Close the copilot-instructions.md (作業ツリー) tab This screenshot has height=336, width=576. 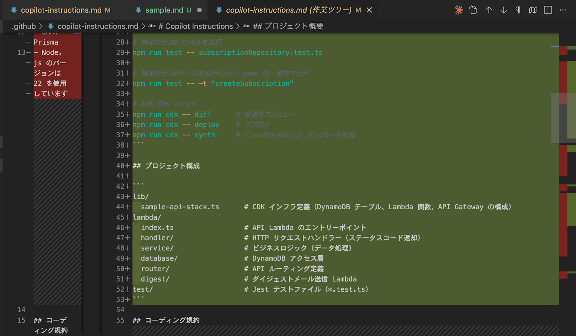tap(369, 10)
